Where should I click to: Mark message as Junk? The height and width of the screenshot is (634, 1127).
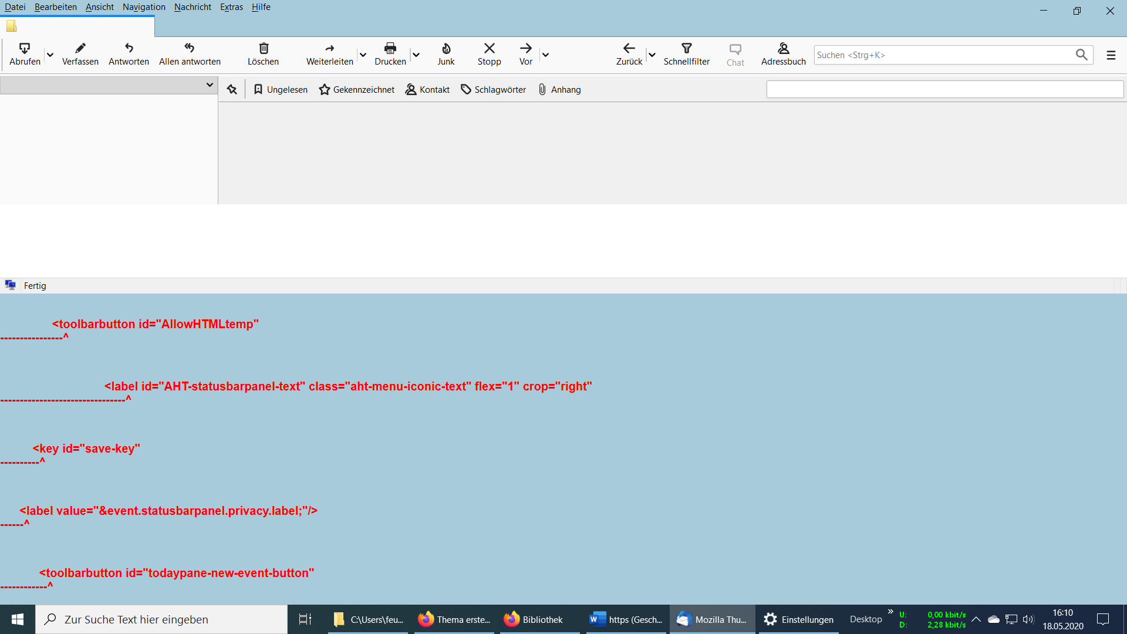(x=446, y=54)
